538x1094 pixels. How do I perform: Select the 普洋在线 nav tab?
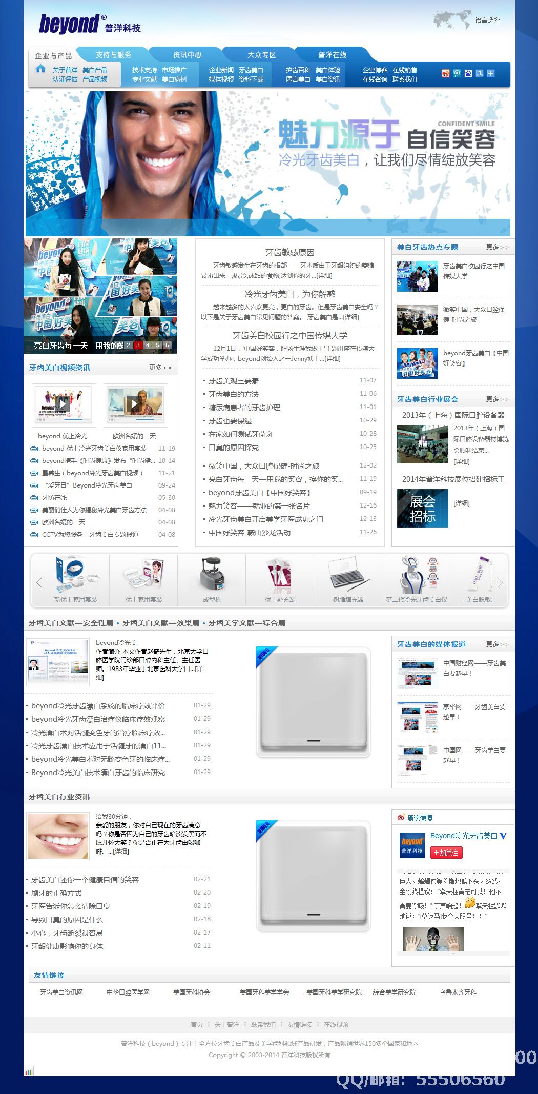[333, 55]
